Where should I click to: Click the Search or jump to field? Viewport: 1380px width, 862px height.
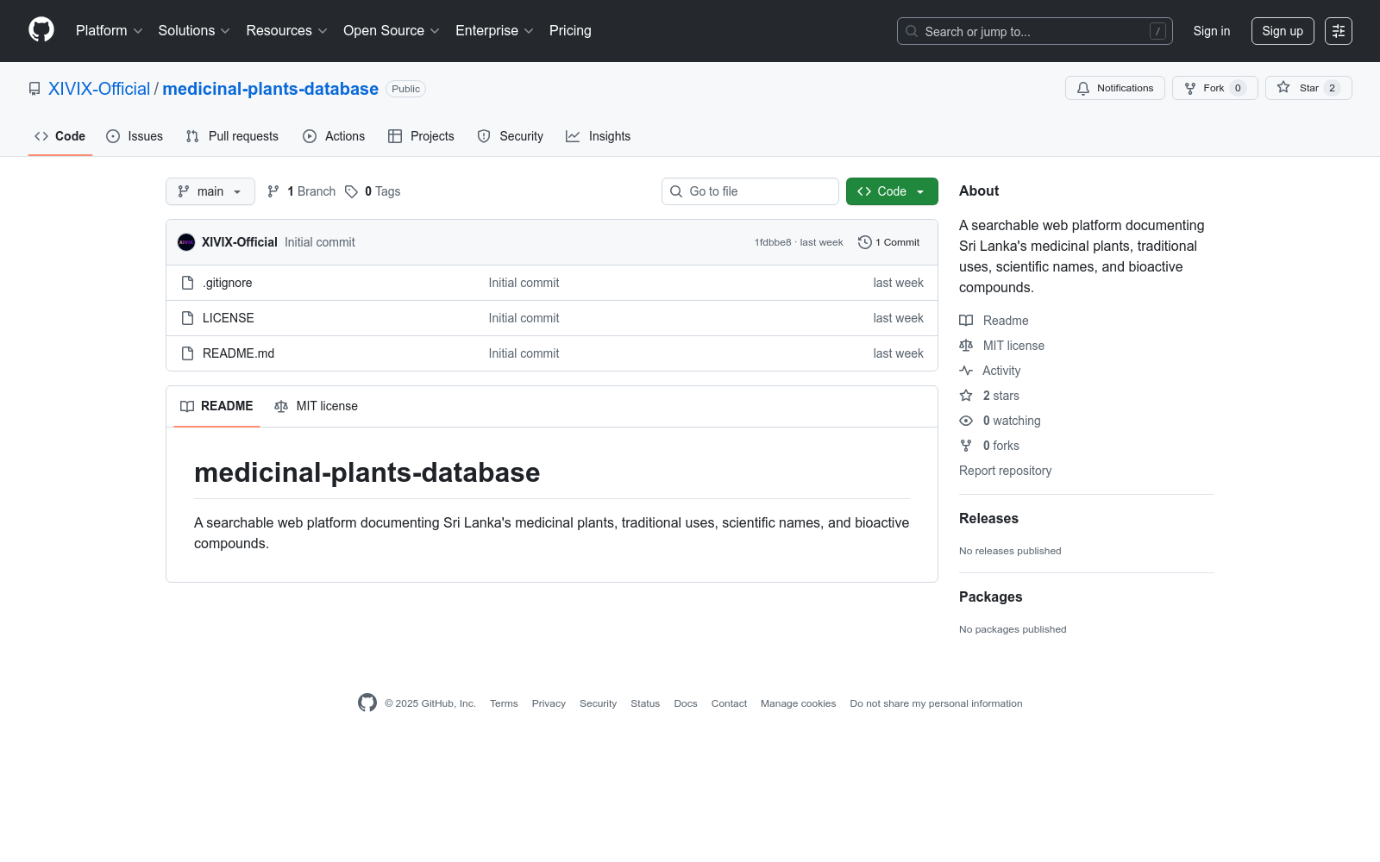click(x=1035, y=31)
